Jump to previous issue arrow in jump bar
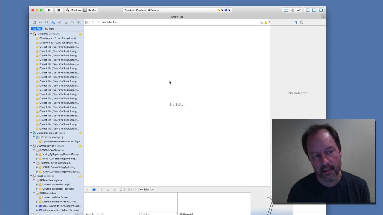 pyautogui.click(x=262, y=22)
